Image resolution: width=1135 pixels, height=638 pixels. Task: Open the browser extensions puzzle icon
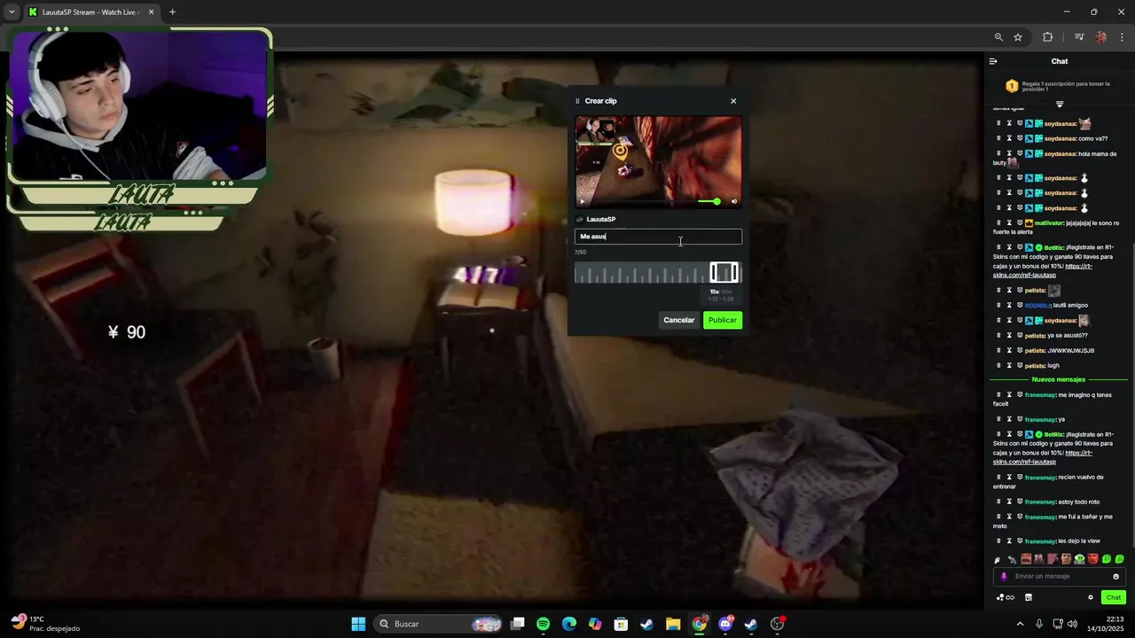pos(1048,37)
